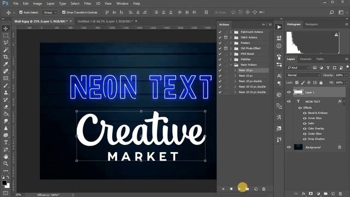Create a new set in Actions panel
350x197 pixels.
click(x=247, y=189)
